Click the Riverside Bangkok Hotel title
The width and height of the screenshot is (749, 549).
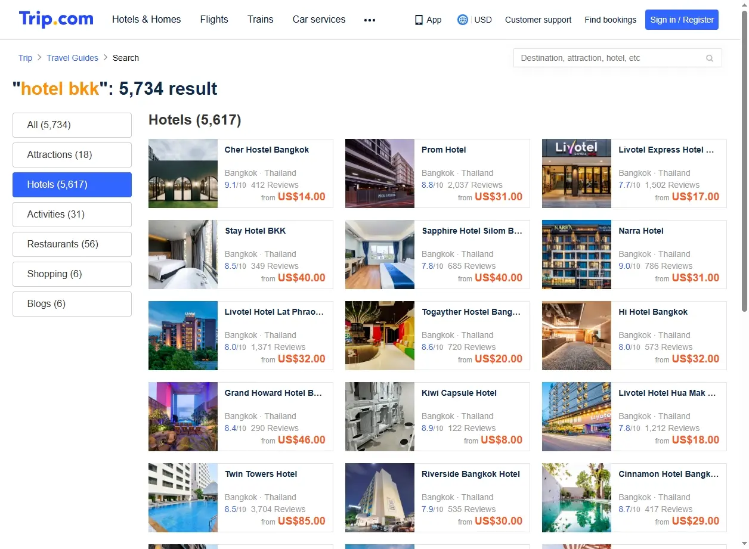[471, 474]
